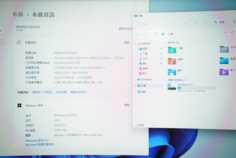This screenshot has width=236, height=158.
Task: Open the 影片 folder icon in main pane
Action: tap(224, 72)
